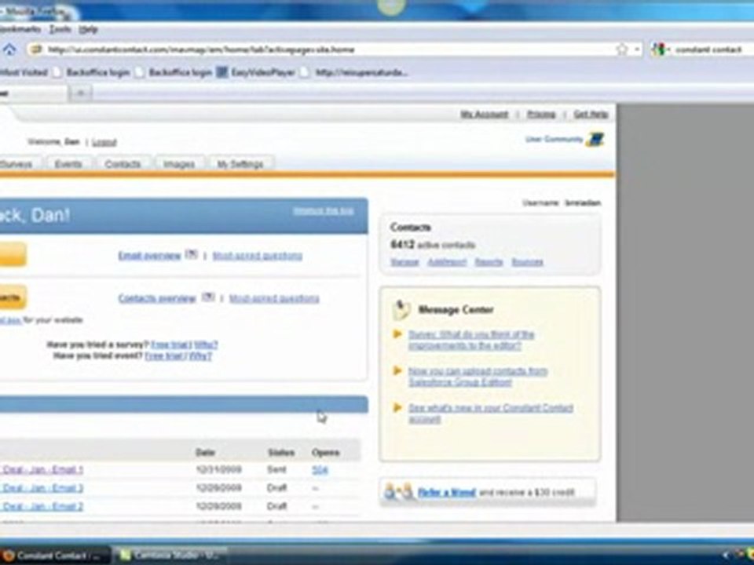Click the Contacts overview link
The image size is (754, 565).
point(157,298)
